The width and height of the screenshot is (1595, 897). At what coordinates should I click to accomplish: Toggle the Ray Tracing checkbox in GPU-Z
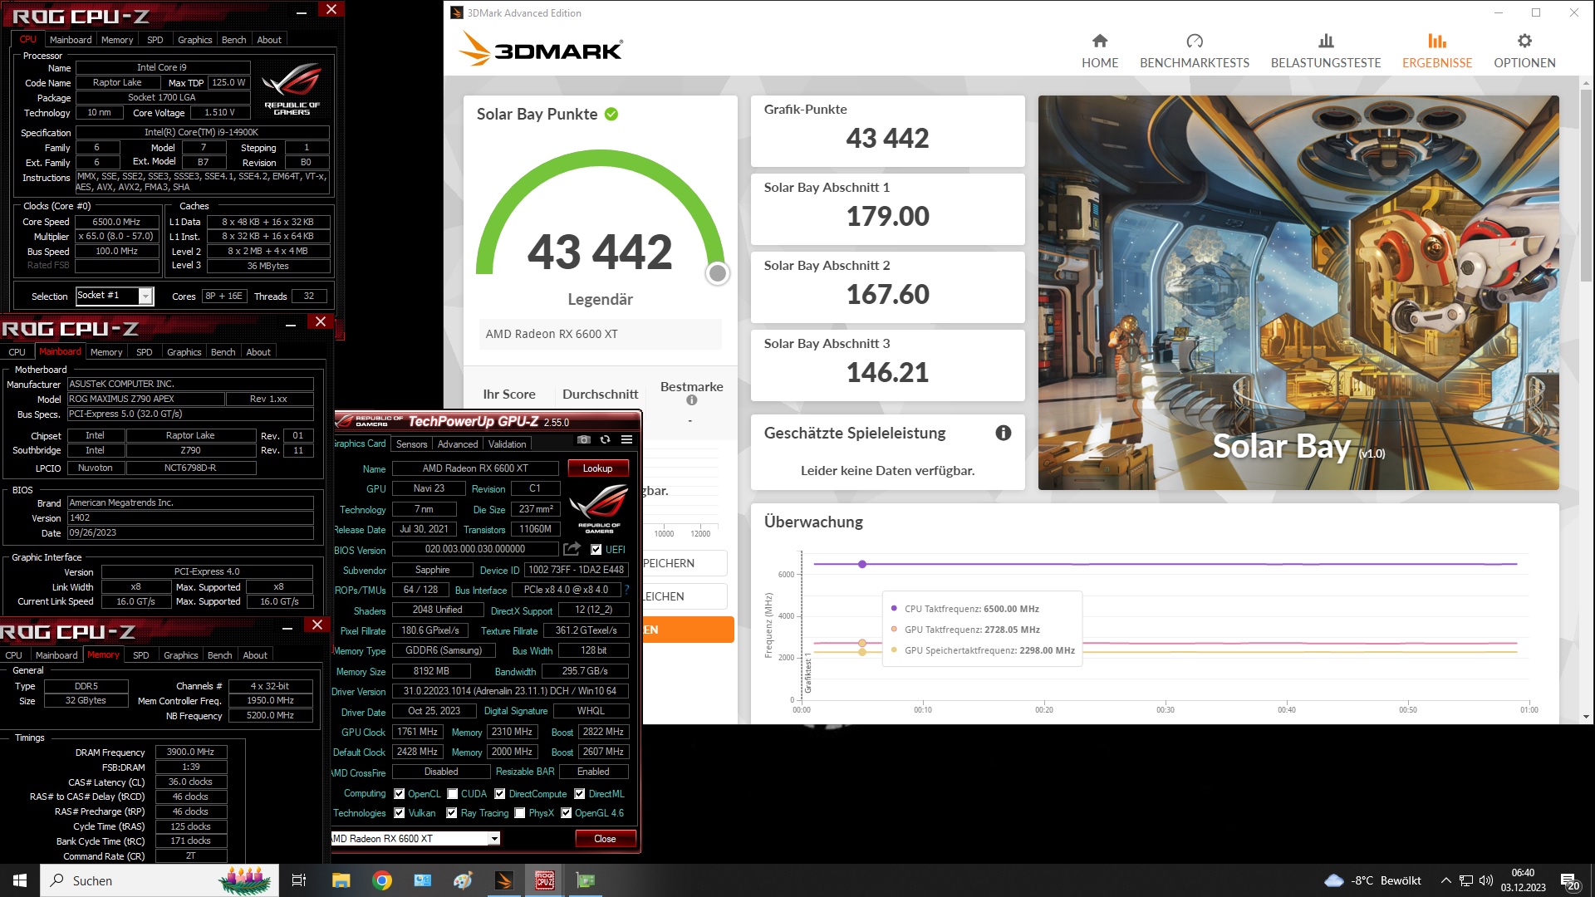pos(452,813)
